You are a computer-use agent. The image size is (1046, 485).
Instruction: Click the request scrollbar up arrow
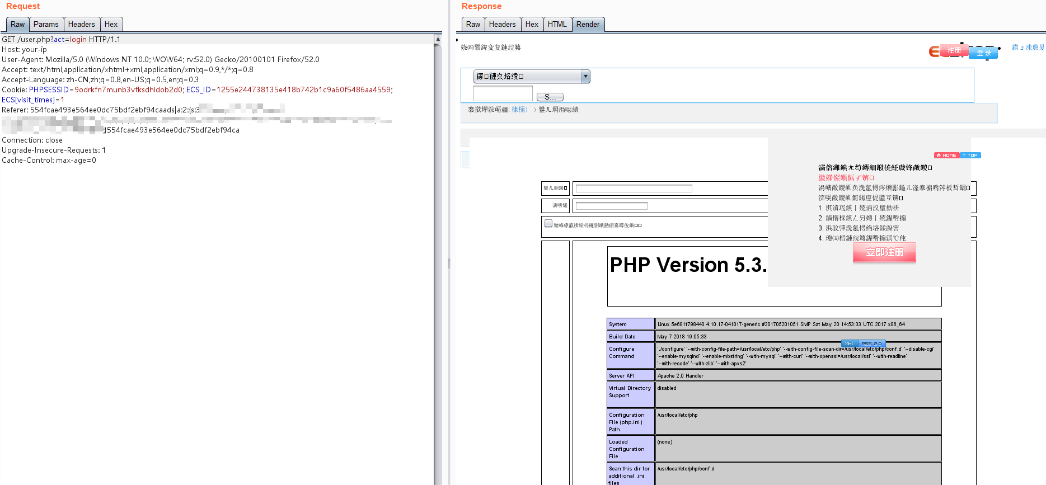pos(438,39)
